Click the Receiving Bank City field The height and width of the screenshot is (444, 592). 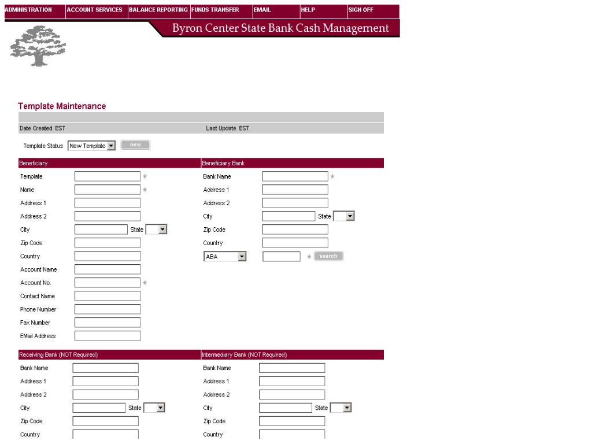coord(99,408)
